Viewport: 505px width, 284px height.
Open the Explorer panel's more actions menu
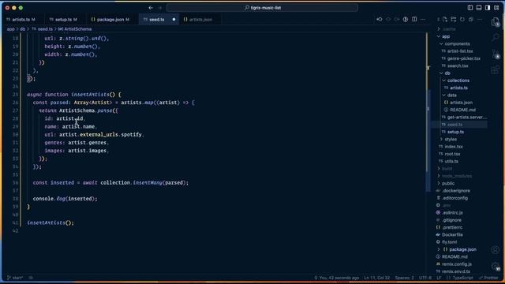coord(480,19)
